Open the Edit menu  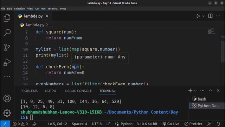(x=9, y=8)
